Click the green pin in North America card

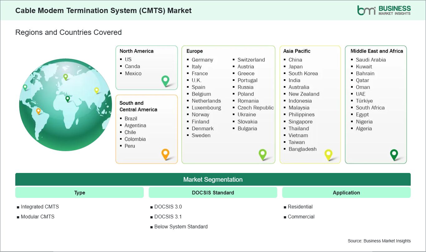click(x=165, y=81)
